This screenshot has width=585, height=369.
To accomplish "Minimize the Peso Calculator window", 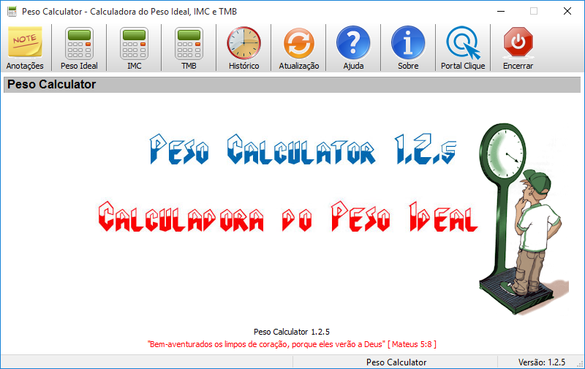I will coord(501,12).
